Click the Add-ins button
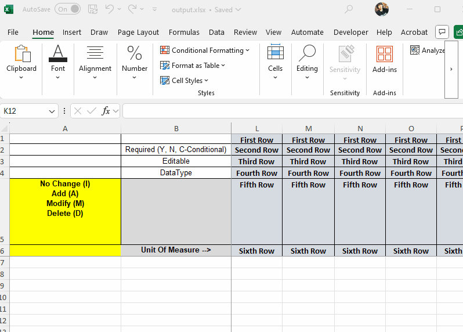463x332 pixels. click(x=385, y=59)
